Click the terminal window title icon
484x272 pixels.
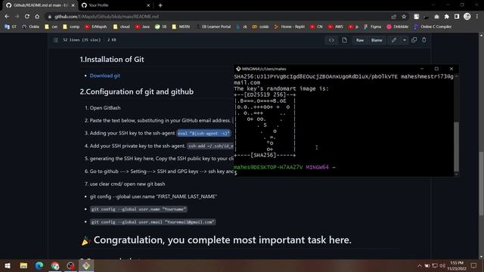238,69
